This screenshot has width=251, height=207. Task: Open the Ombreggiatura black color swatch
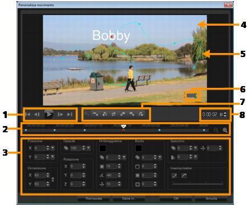point(103,148)
